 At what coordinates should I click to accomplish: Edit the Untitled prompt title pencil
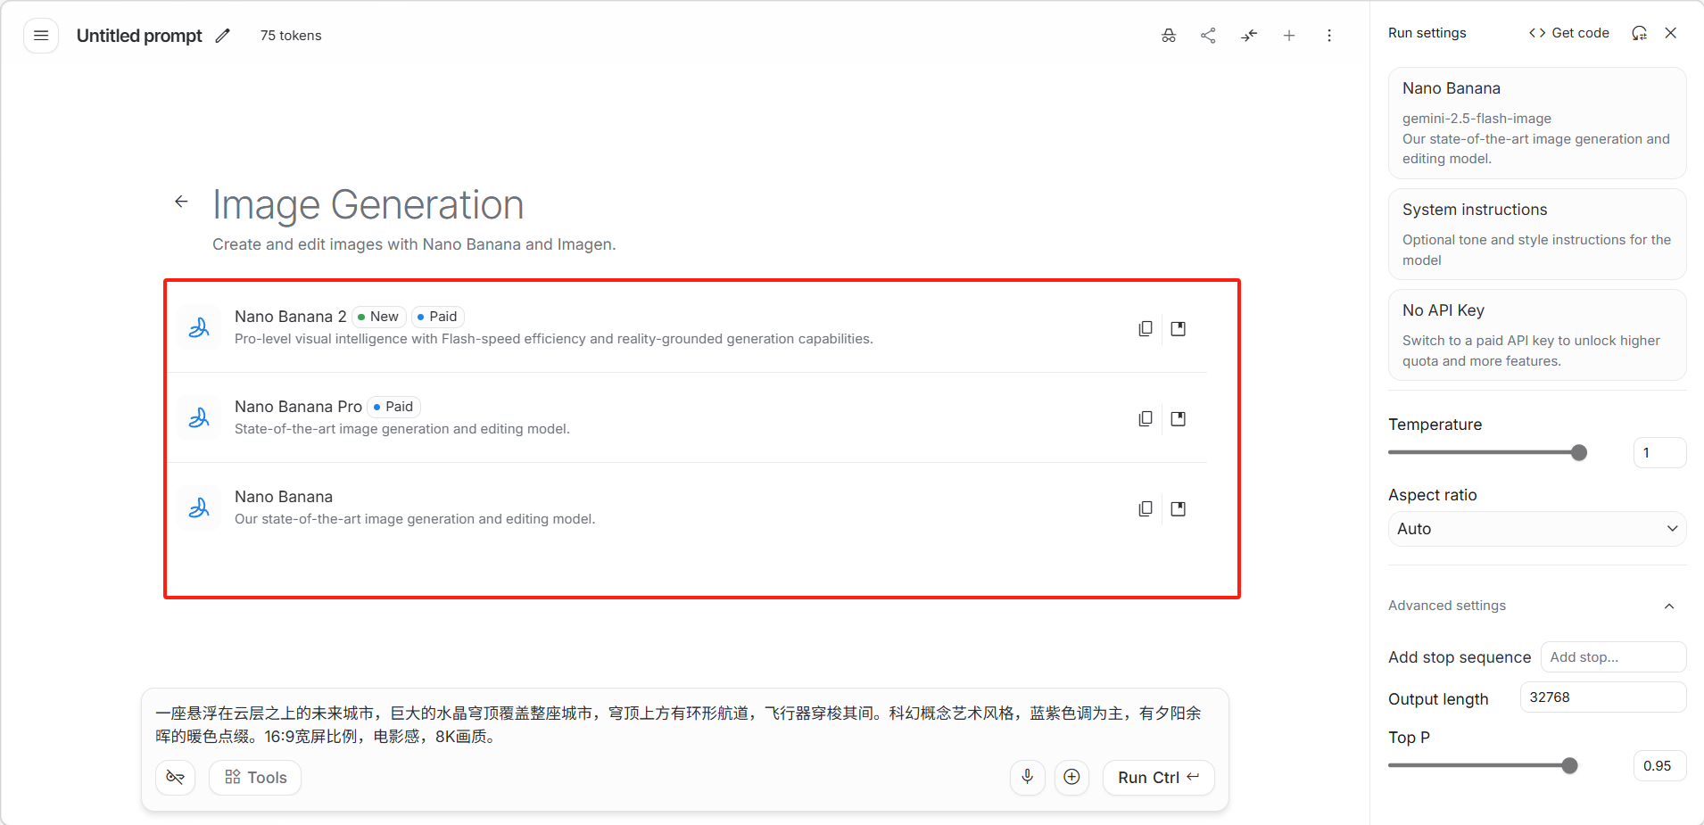(223, 36)
